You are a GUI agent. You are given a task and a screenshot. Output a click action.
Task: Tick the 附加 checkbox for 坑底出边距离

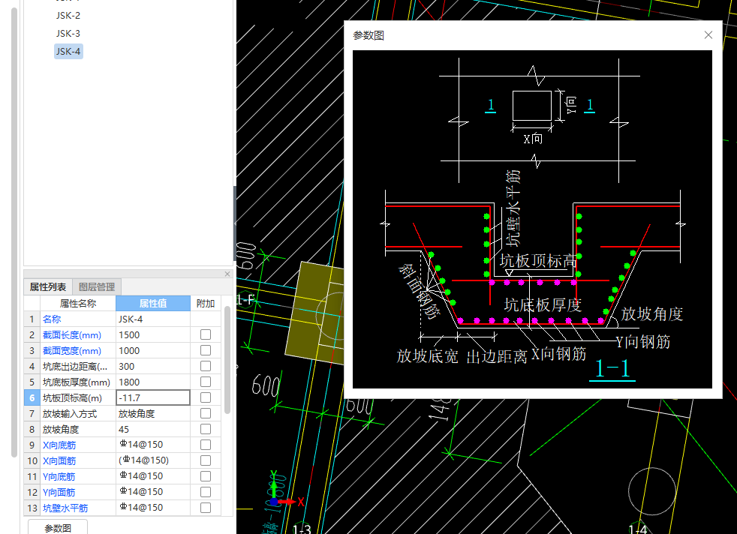click(x=206, y=366)
